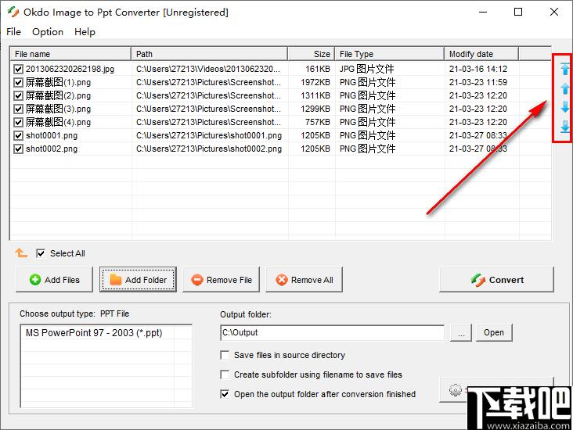Uncheck 屏幕截图(2).png checkbox
This screenshot has width=573, height=430.
point(18,95)
